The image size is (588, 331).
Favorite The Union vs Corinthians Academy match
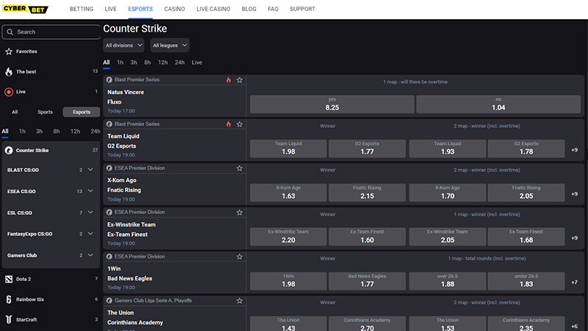tap(240, 301)
